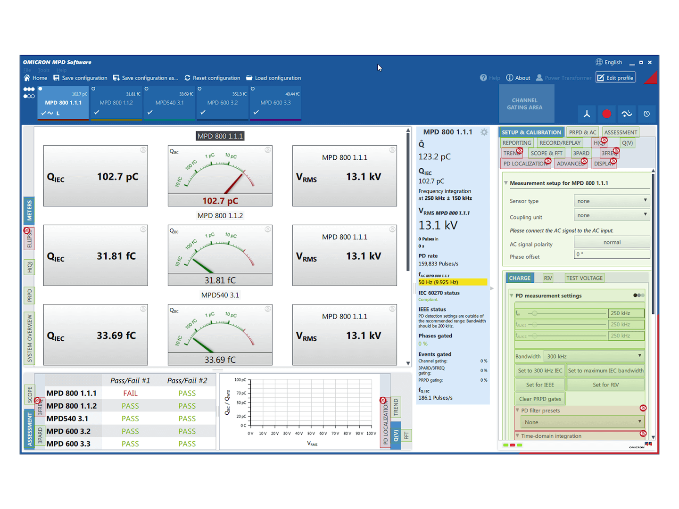Expand the Time-domain integration section
679x509 pixels.
click(517, 436)
